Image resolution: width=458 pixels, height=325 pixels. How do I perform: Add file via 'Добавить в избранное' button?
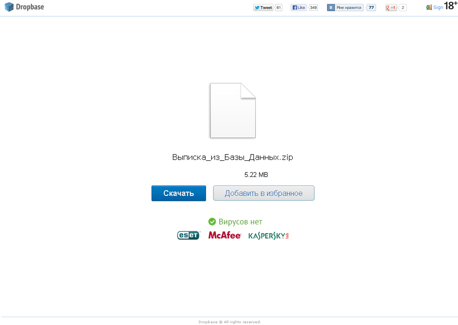click(264, 193)
